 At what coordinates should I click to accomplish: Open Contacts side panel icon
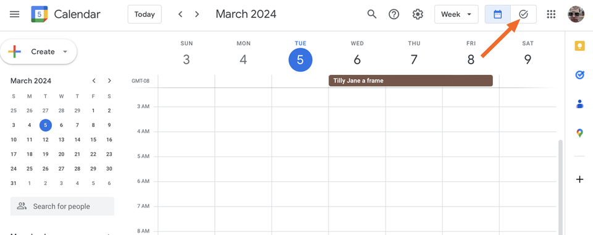tap(579, 104)
